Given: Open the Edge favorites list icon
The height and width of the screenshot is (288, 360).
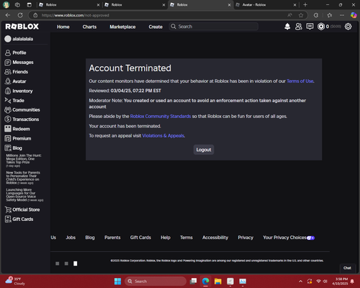Looking at the screenshot, I should point(330,15).
